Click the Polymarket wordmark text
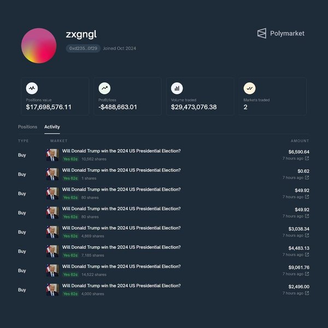Viewport: 328px width, 328px height. [287, 33]
